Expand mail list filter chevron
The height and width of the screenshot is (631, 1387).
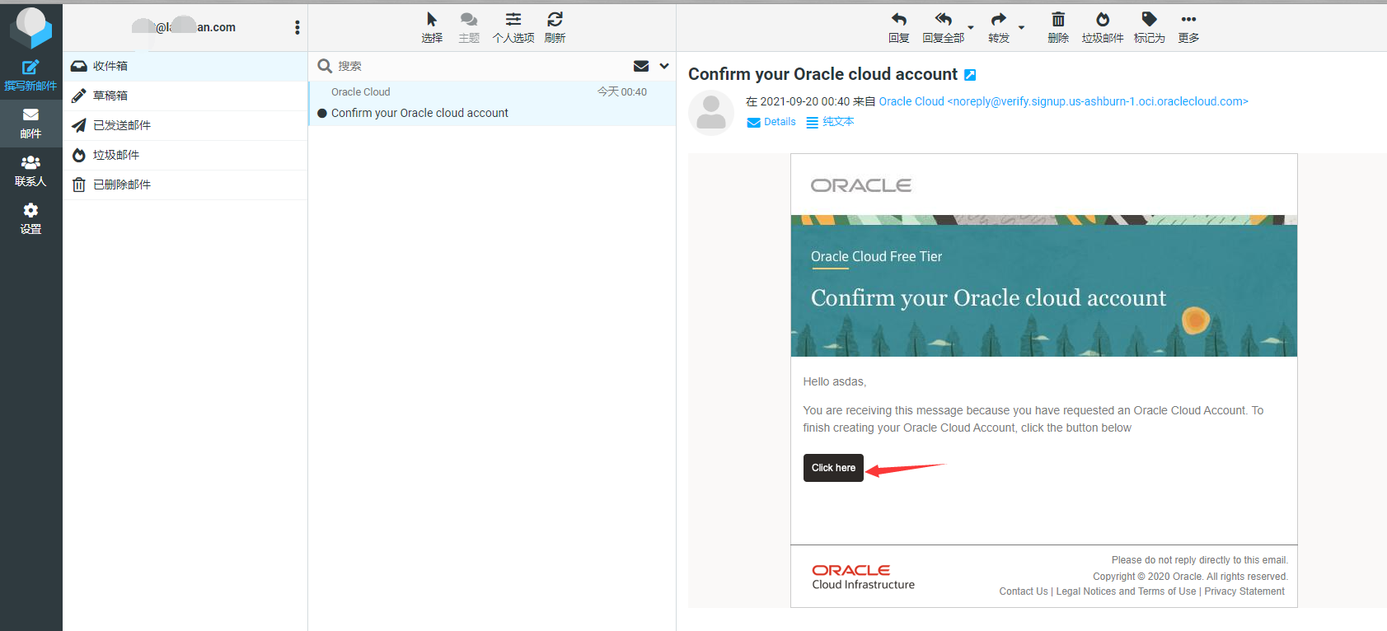(x=664, y=66)
